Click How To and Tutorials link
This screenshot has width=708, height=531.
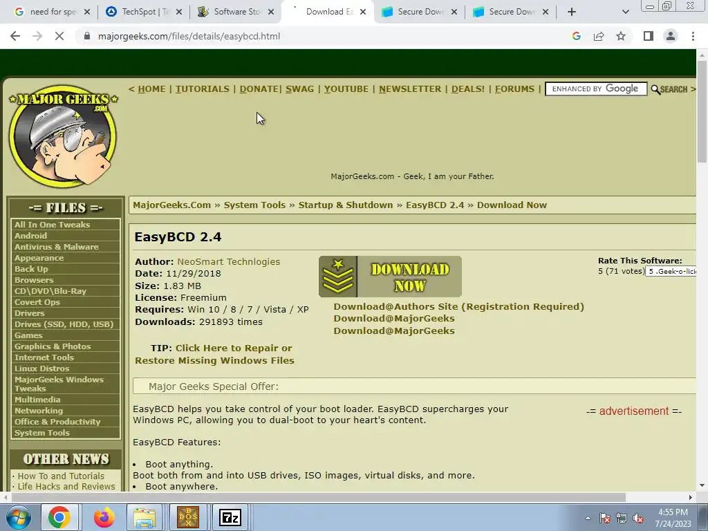[61, 476]
